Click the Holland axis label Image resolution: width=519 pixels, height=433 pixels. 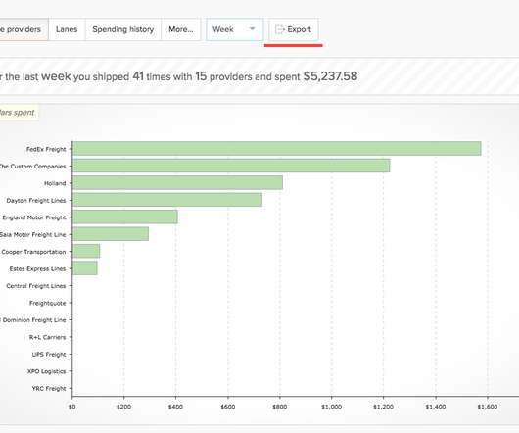click(x=55, y=183)
